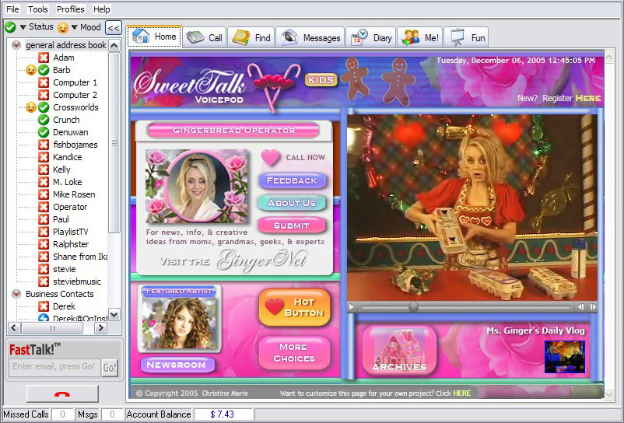The image size is (624, 423).
Task: Step the video forward one frame
Action: coord(593,307)
